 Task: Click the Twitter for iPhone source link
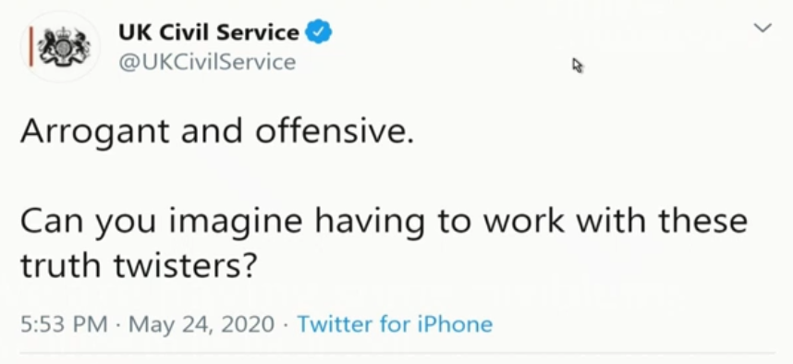395,324
